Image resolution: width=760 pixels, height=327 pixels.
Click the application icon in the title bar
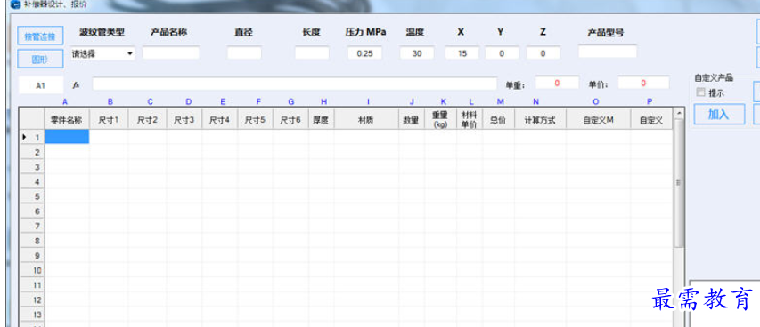[x=15, y=4]
